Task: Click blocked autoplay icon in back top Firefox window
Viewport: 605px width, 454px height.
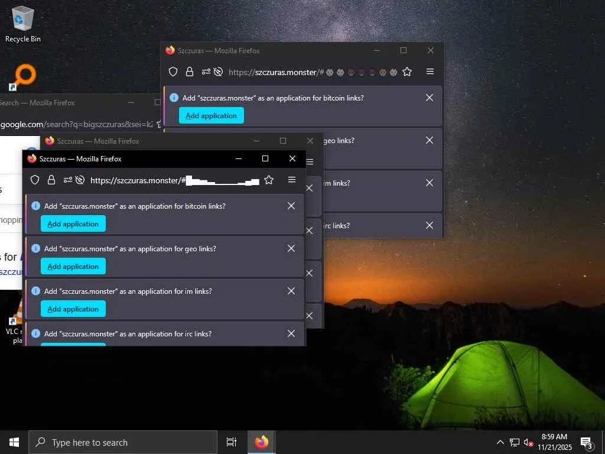Action: [x=218, y=72]
